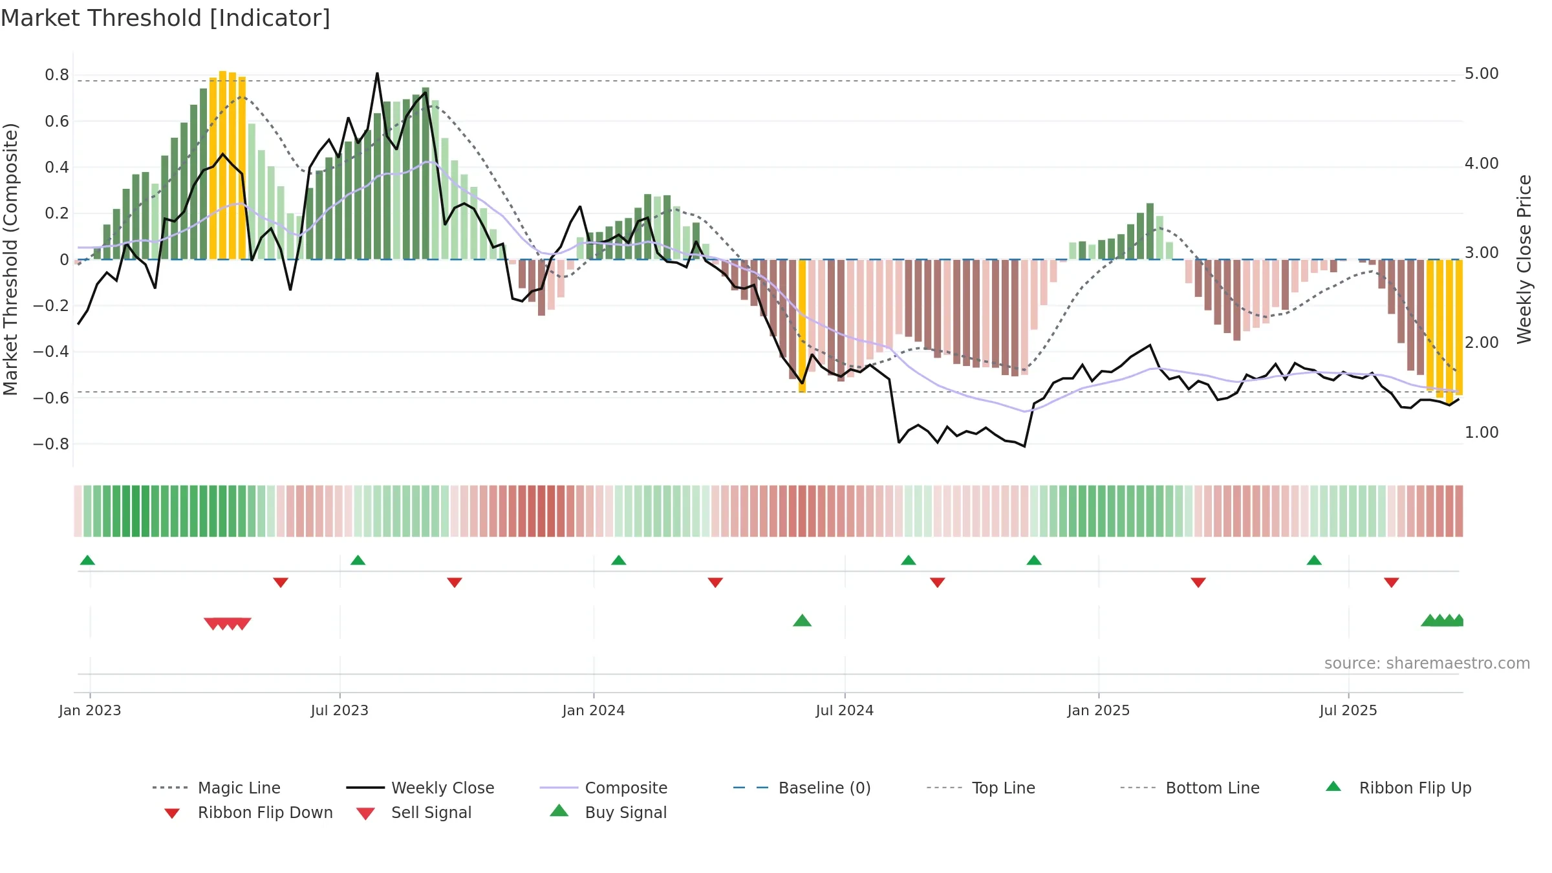Click the Ribbon Flip Down marker after Jul 2025
The width and height of the screenshot is (1552, 873).
pos(1391,583)
